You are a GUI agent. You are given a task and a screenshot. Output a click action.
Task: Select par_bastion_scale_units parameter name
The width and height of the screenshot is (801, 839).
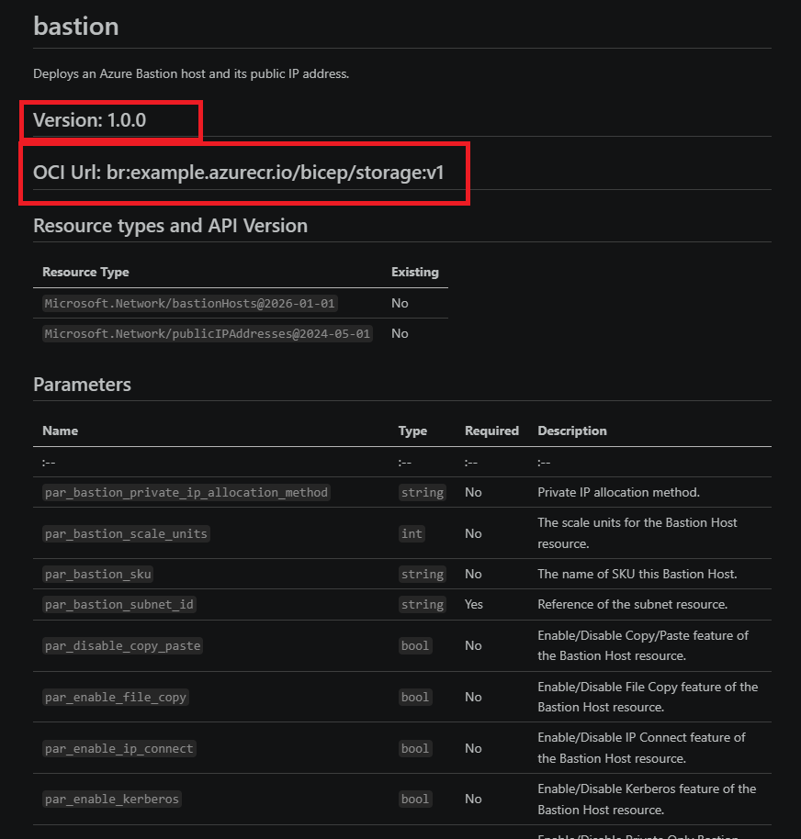(126, 533)
